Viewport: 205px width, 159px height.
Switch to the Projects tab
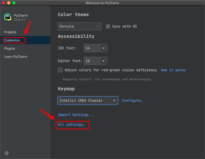[x=10, y=32]
